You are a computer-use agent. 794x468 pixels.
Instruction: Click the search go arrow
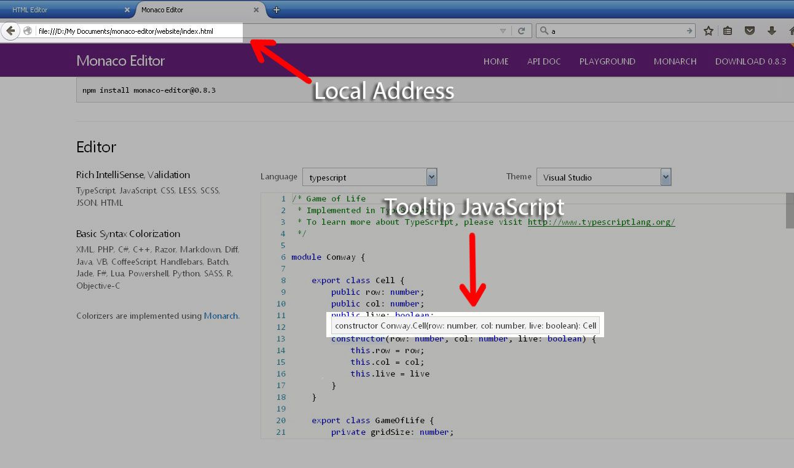point(690,31)
